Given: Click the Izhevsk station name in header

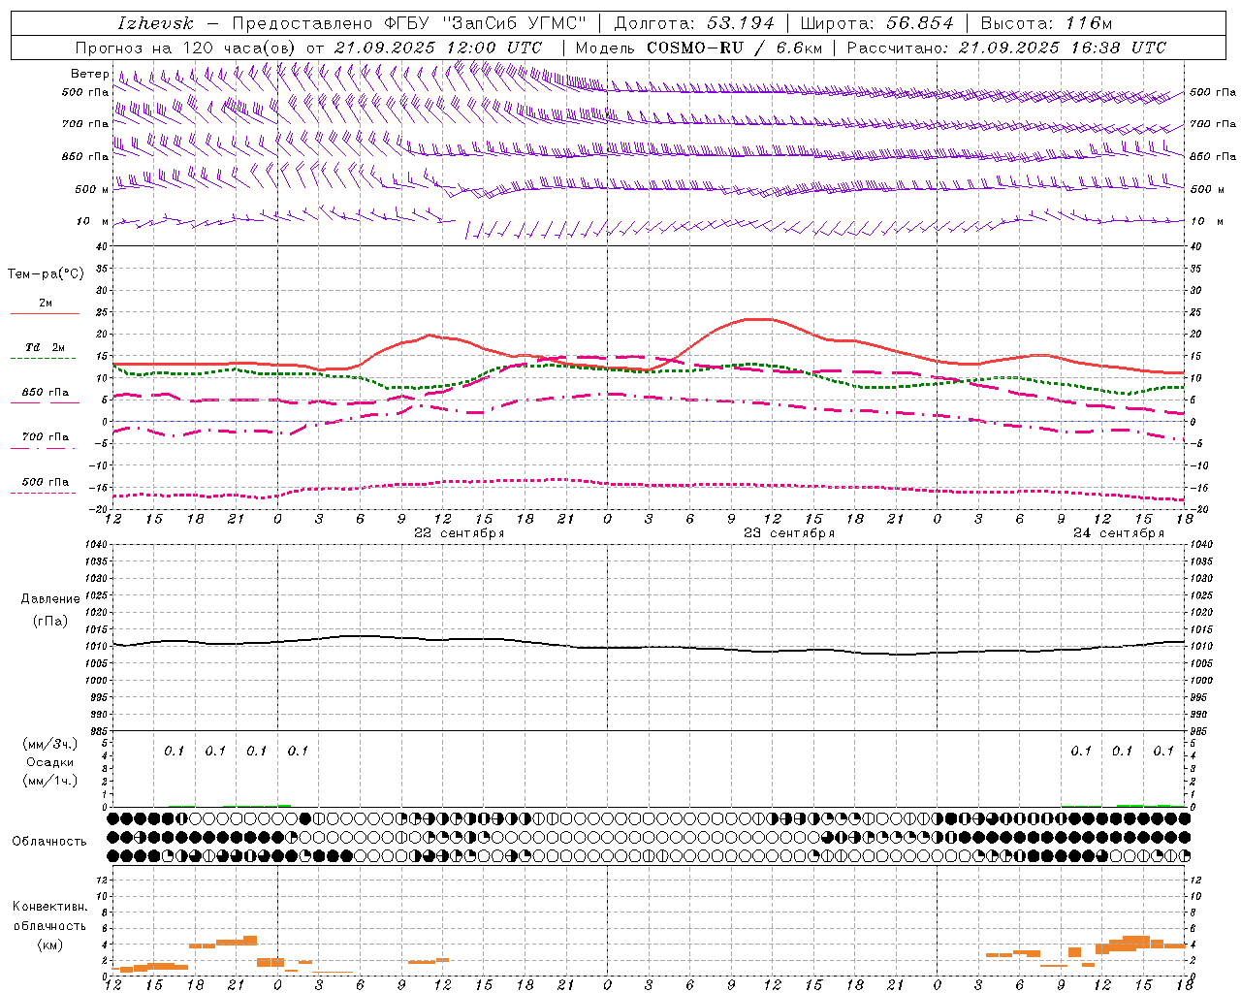Looking at the screenshot, I should coord(155,23).
